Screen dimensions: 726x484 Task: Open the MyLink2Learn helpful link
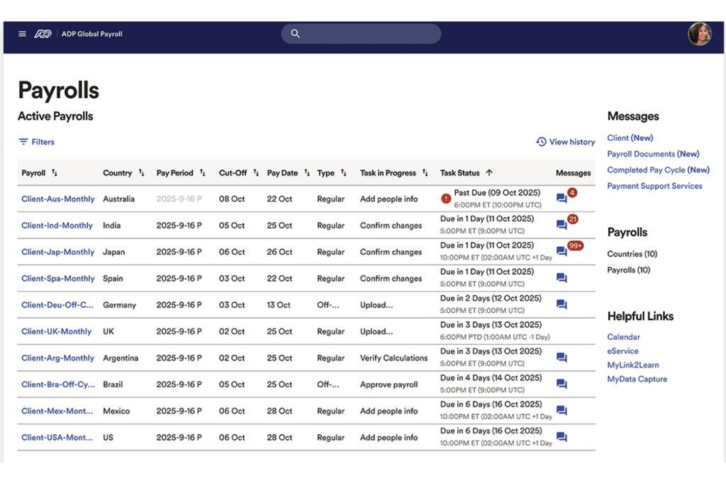633,365
